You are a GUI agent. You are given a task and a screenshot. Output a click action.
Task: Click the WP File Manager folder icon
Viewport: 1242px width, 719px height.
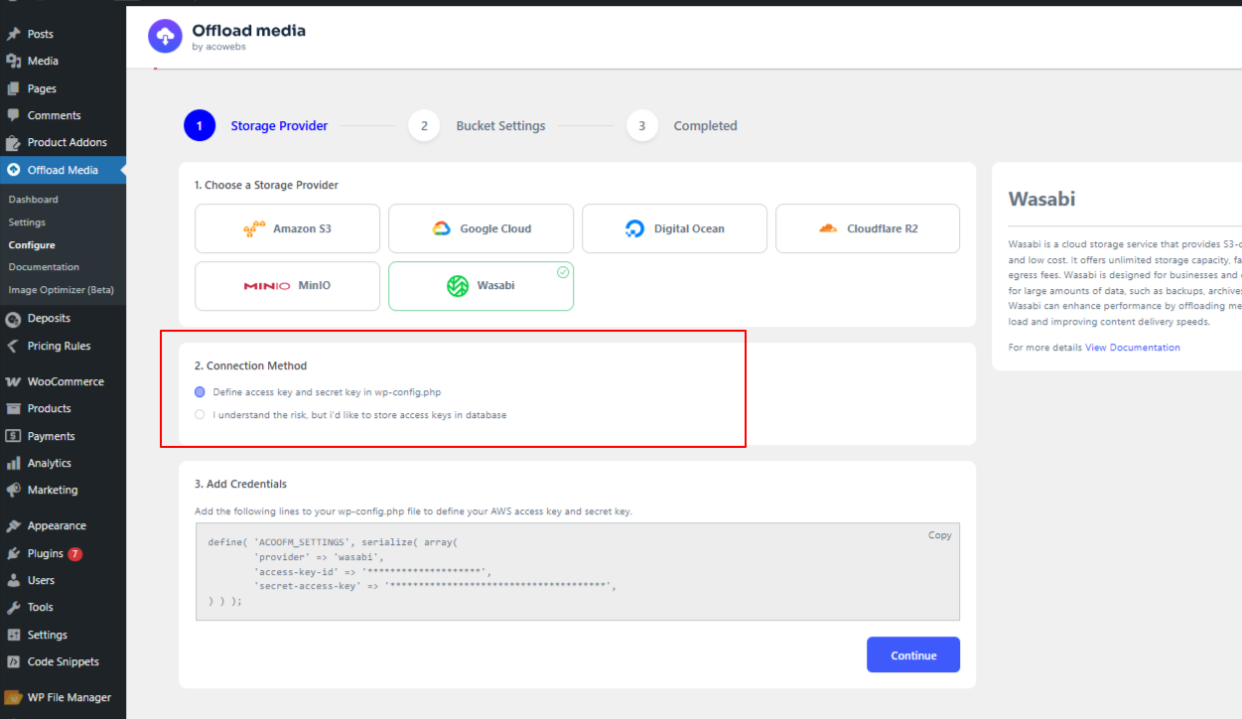click(13, 697)
